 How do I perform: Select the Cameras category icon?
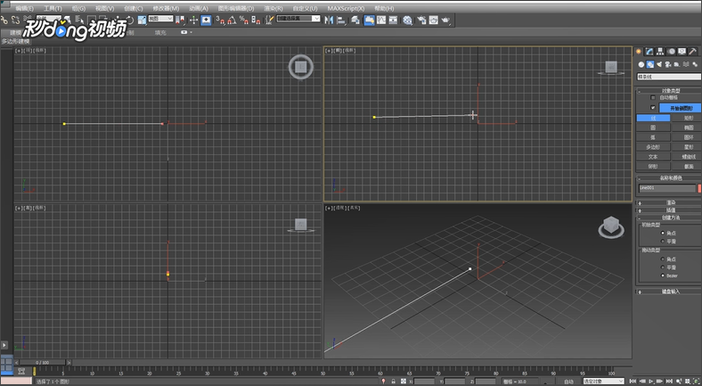pos(668,64)
